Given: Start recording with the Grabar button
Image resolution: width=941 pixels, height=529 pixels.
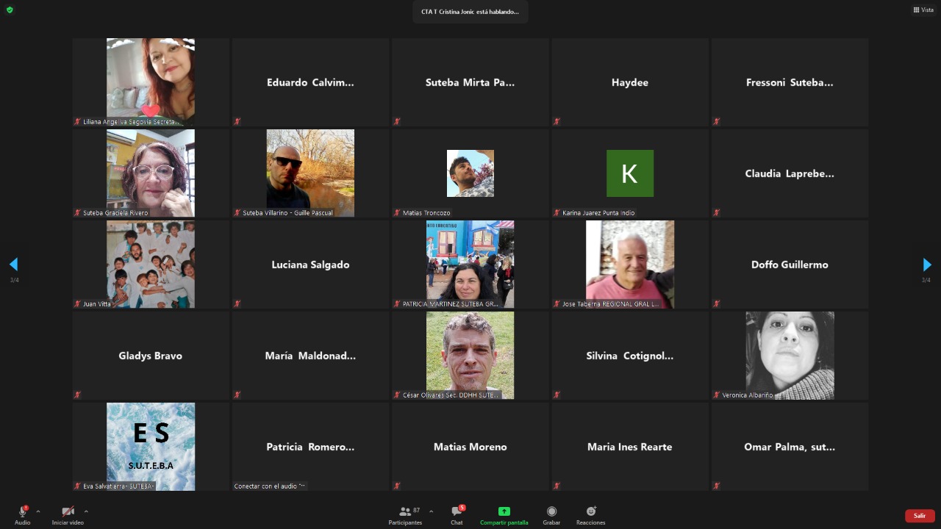Looking at the screenshot, I should [551, 515].
